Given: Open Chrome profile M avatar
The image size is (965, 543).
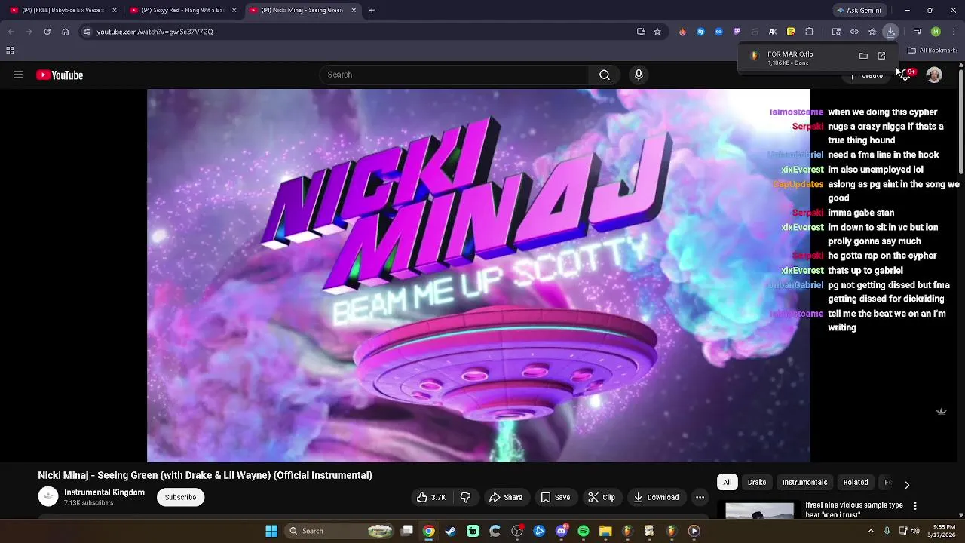Looking at the screenshot, I should tap(936, 32).
